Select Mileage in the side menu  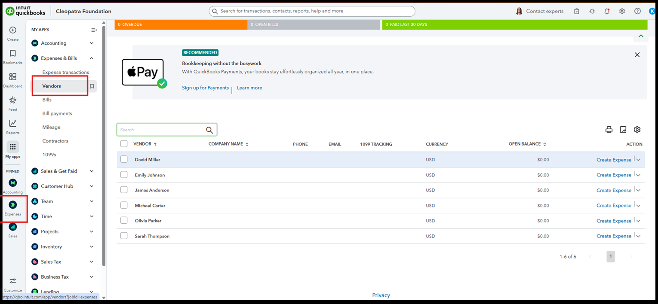click(x=52, y=127)
